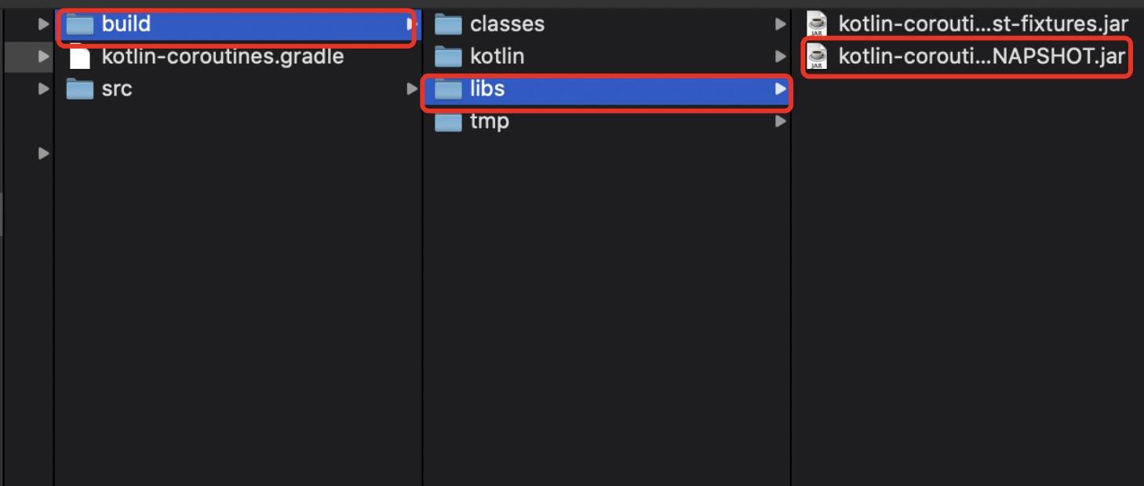
Task: Expand the classes folder's arrow
Action: [780, 24]
